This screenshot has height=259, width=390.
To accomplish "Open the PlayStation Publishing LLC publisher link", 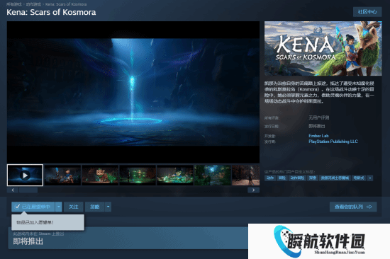I will coord(333,142).
